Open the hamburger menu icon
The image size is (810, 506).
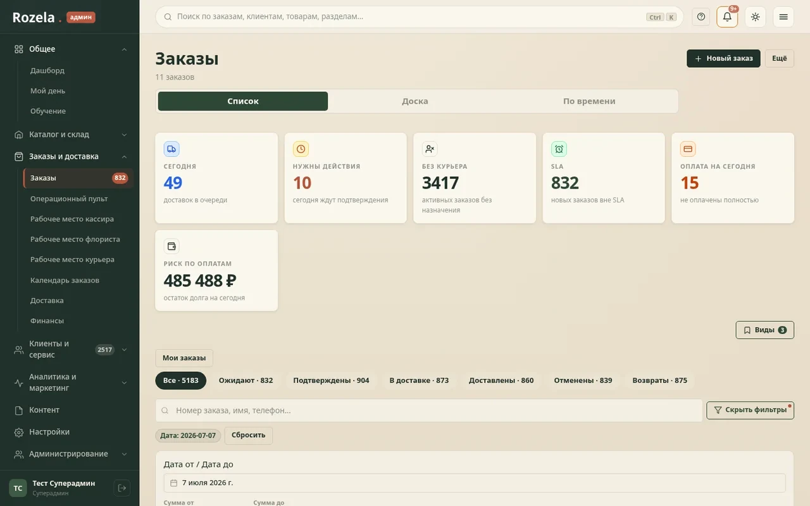[x=783, y=17]
